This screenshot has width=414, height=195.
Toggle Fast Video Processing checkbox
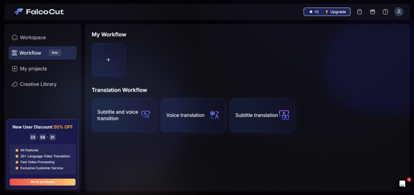click(17, 162)
